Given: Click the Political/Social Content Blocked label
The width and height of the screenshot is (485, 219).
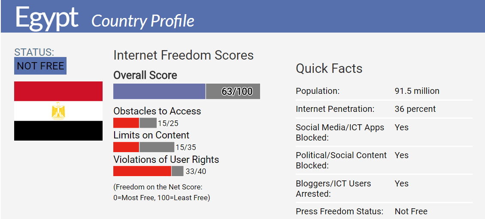Looking at the screenshot, I should 341,160.
